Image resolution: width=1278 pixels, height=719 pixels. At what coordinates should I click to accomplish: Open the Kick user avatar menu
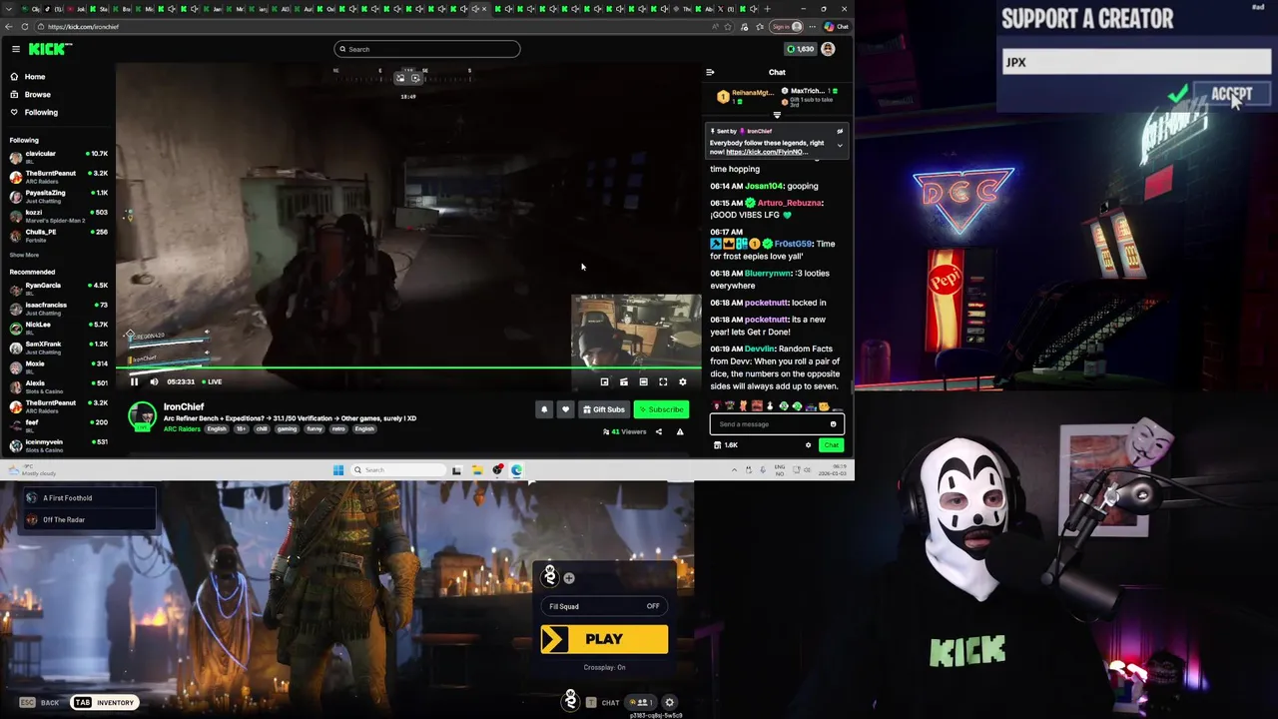(x=828, y=49)
